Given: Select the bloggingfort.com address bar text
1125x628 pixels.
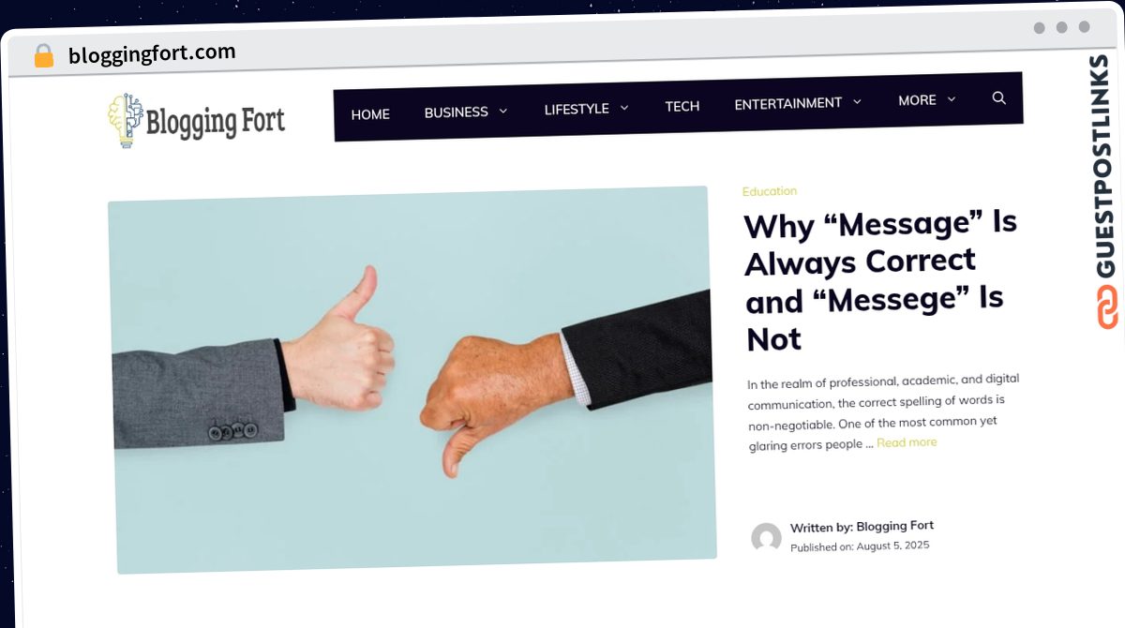Looking at the screenshot, I should [152, 53].
